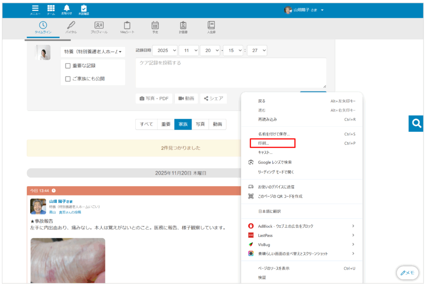This screenshot has height=289, width=430.
Task: Open the 特養 facility dropdown
Action: pyautogui.click(x=92, y=52)
